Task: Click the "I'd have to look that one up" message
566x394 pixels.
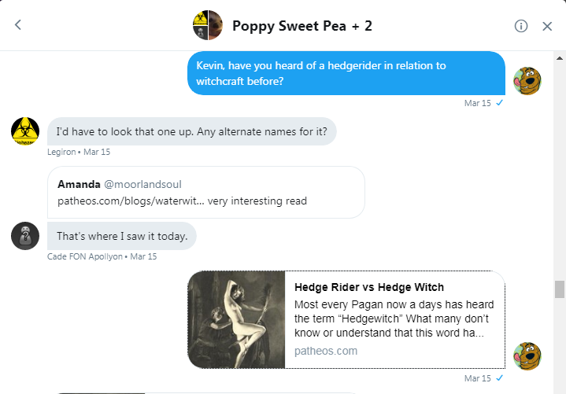Action: pos(191,131)
